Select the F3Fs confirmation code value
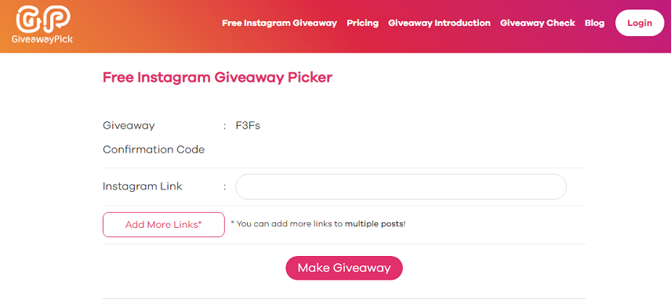This screenshot has width=671, height=303. point(248,125)
